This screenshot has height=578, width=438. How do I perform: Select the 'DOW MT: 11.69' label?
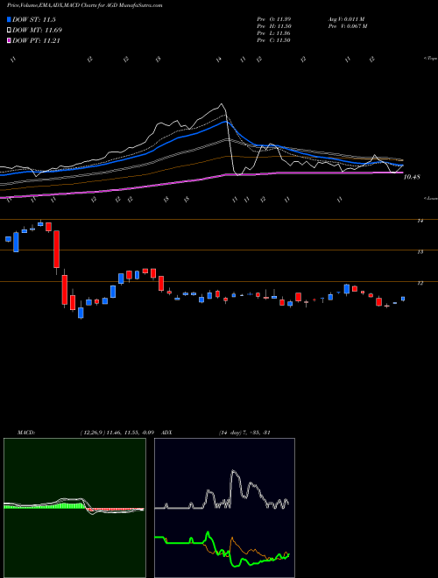37,31
